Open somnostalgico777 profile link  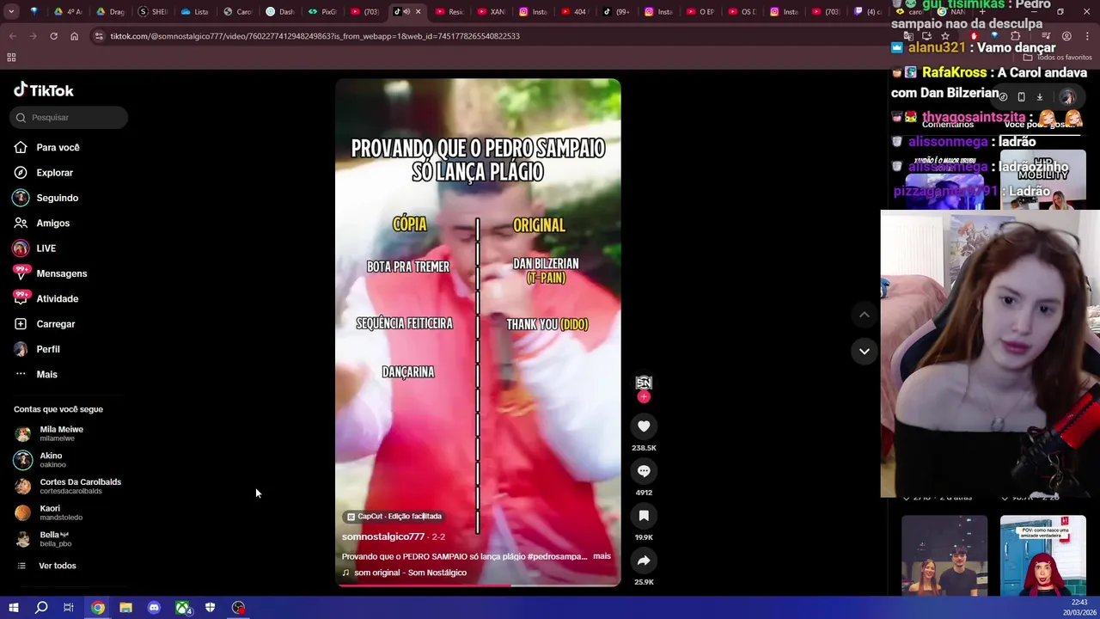[x=383, y=536]
